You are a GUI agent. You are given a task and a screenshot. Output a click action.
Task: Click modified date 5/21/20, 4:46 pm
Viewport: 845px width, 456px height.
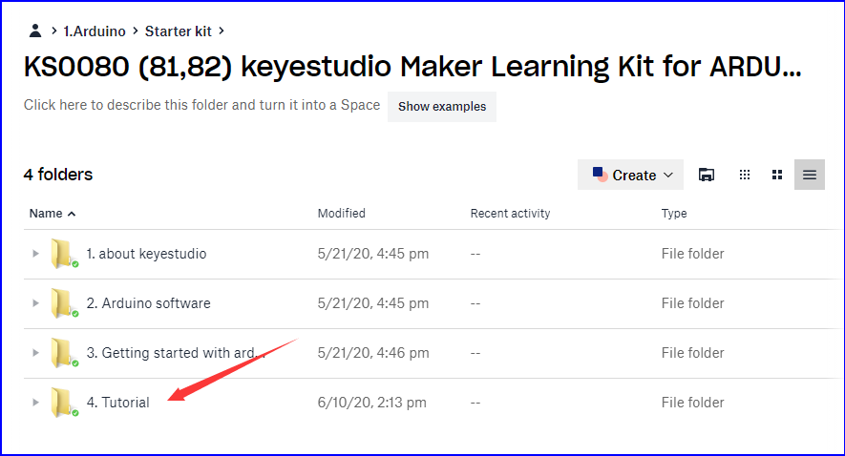pyautogui.click(x=373, y=353)
